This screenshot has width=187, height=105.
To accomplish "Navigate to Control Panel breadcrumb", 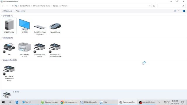I will point(25,6).
